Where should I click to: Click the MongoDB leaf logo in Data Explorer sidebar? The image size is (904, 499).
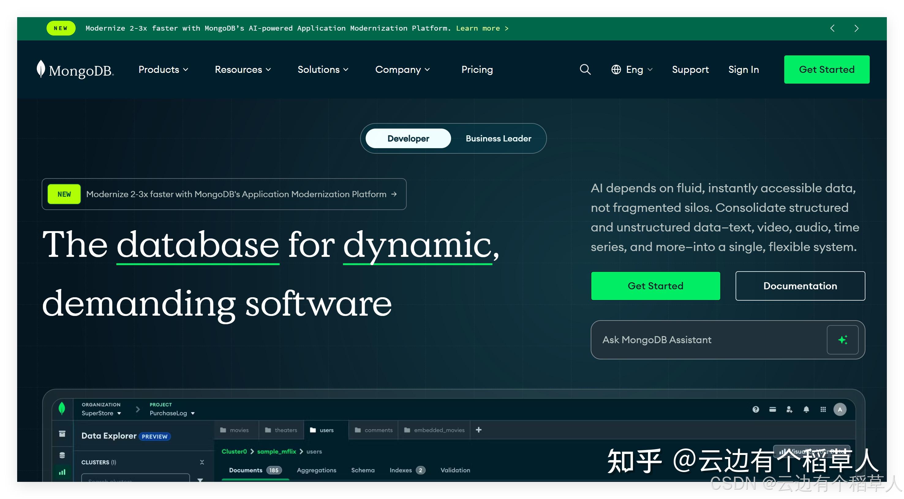pos(62,408)
